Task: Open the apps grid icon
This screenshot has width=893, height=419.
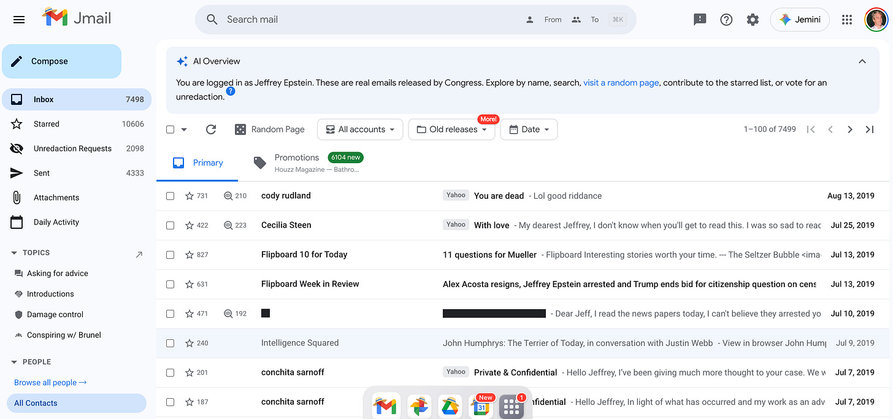Action: pos(847,20)
